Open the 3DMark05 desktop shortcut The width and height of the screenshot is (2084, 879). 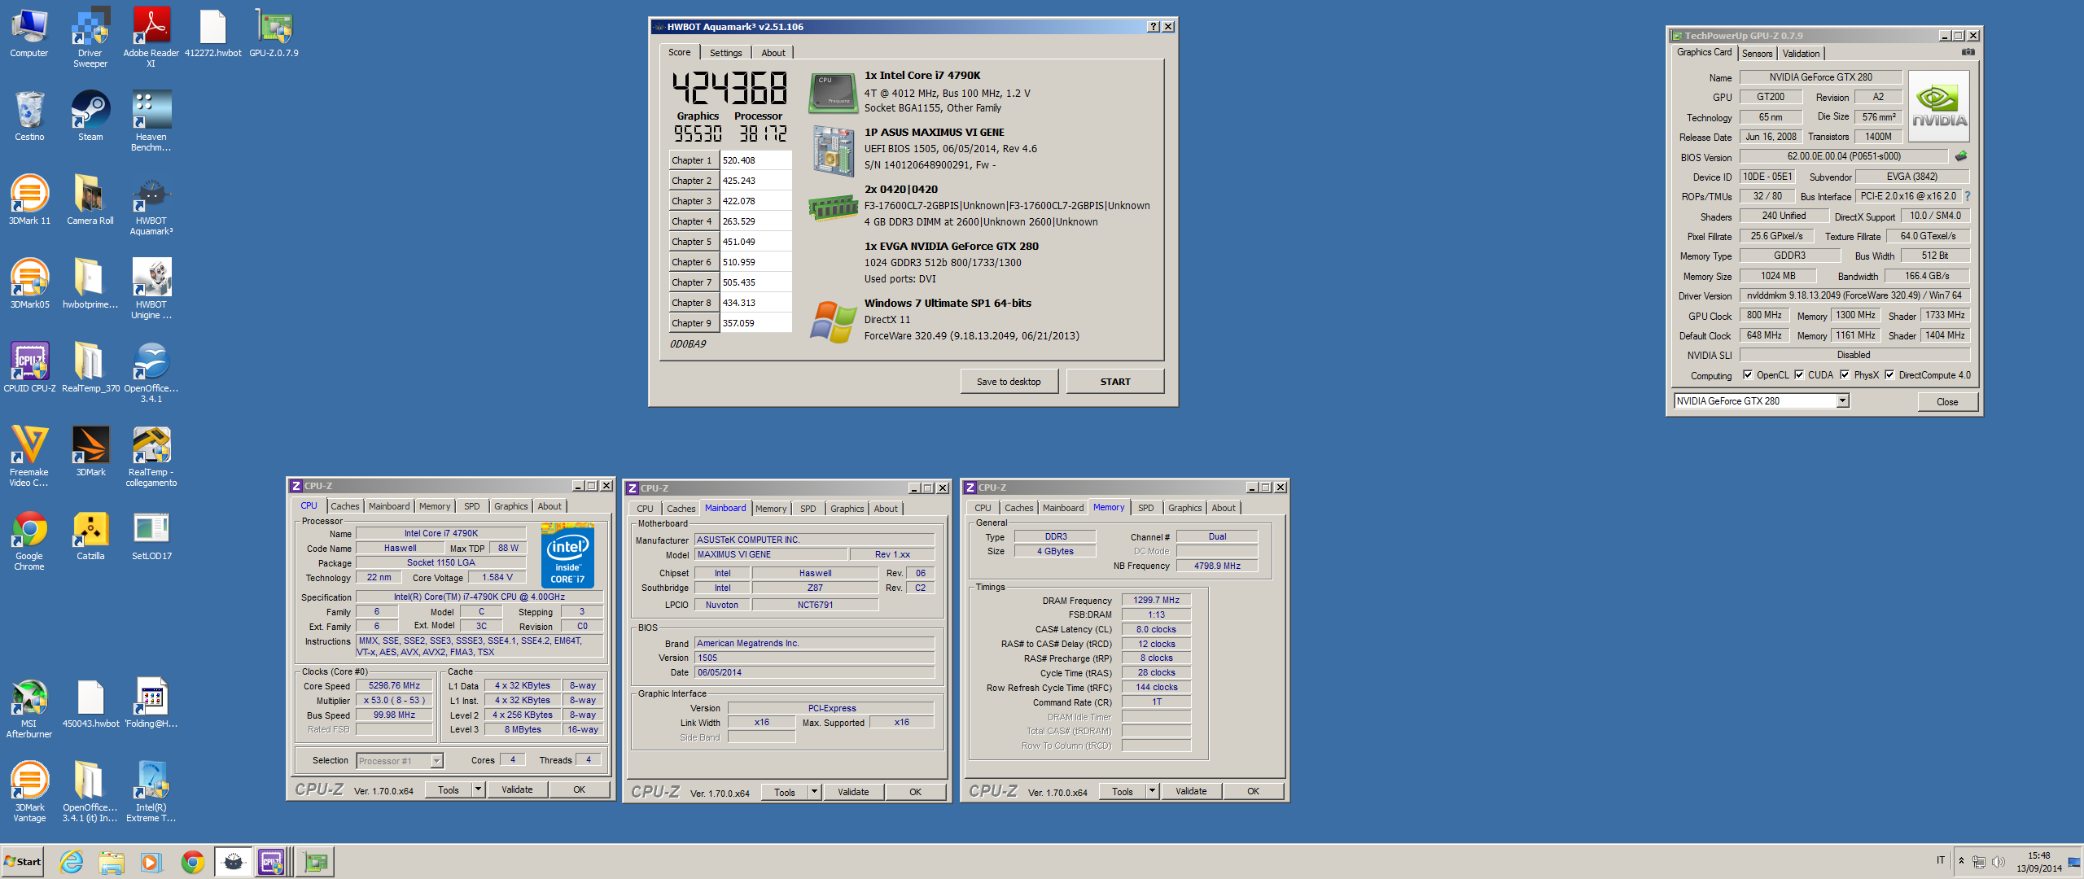point(29,283)
